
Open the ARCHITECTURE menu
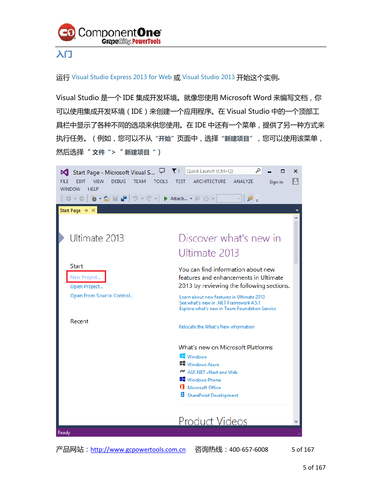pos(210,181)
